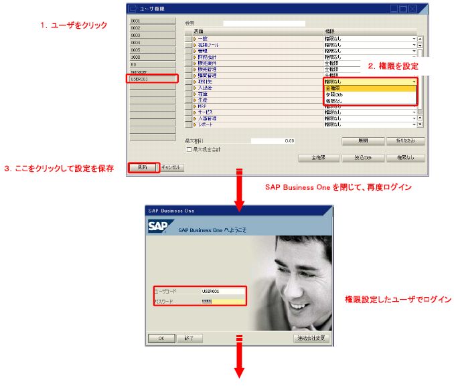Select user 0002 in the user list
454x386 pixels.
(x=153, y=28)
